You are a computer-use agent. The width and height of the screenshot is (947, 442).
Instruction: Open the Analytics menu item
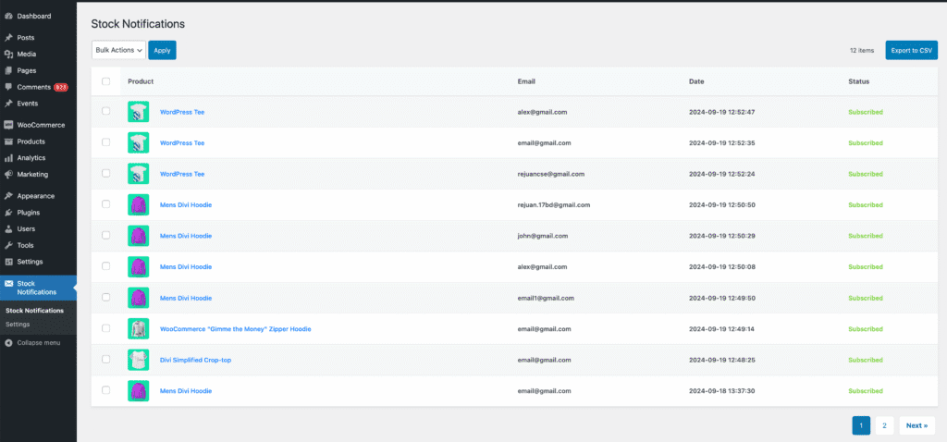31,158
